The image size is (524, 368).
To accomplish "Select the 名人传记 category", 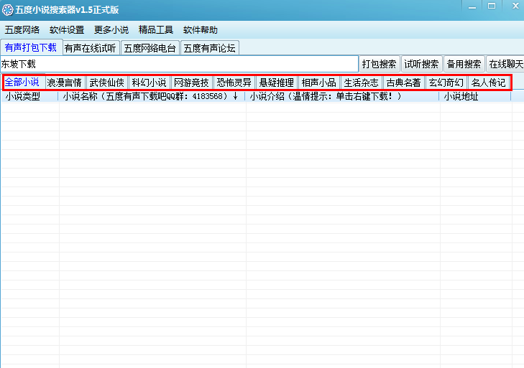I will (x=489, y=82).
